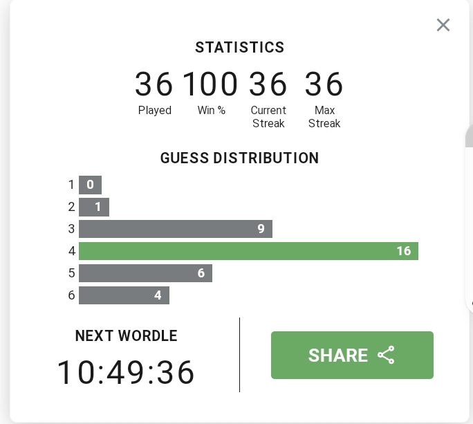Click the Win % value of 100
Viewport: 473px width, 424px height.
(x=210, y=84)
